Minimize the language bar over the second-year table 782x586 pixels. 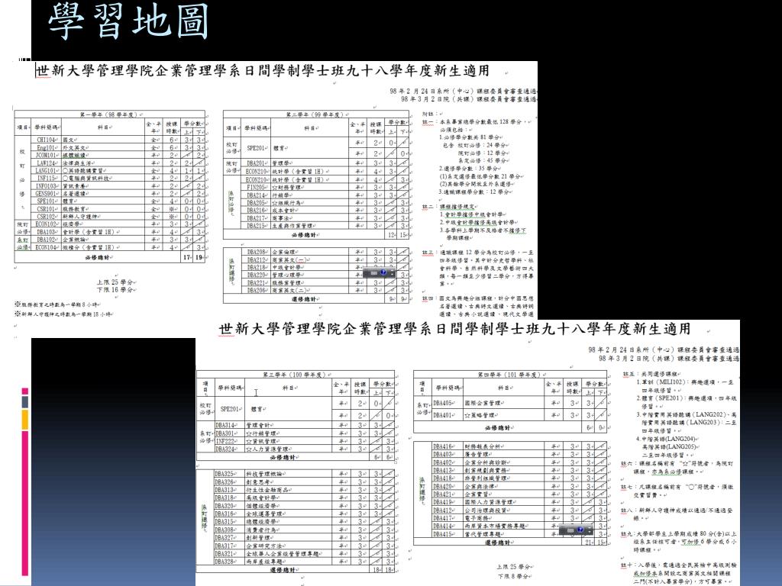point(392,271)
